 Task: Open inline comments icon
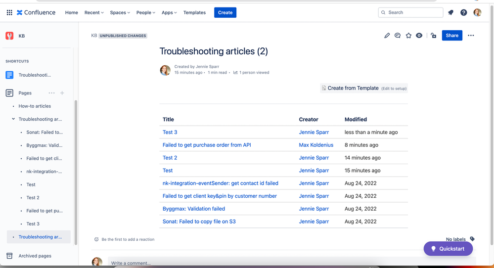pos(398,36)
